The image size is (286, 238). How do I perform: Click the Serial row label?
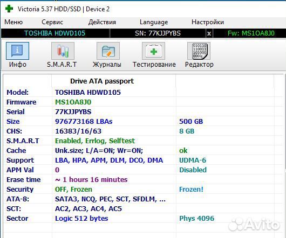tap(16, 111)
